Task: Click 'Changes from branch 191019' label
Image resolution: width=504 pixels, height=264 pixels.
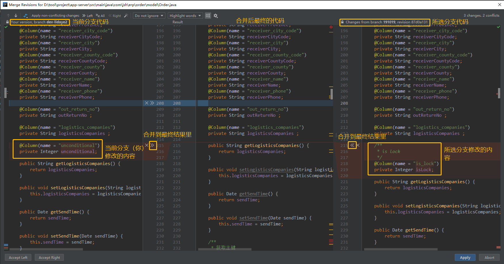Action: tap(387, 22)
